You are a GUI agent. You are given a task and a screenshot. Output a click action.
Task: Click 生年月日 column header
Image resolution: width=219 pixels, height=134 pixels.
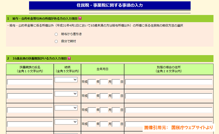102,69
